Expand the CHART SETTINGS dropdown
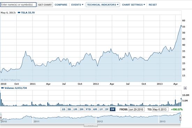 tap(133, 5)
